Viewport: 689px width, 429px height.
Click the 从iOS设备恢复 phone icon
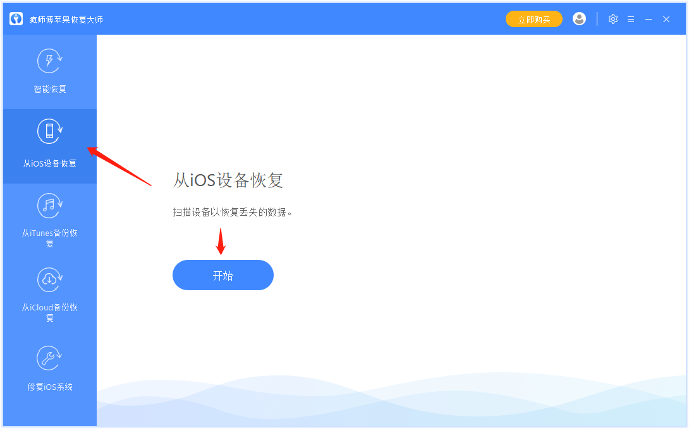(x=49, y=130)
